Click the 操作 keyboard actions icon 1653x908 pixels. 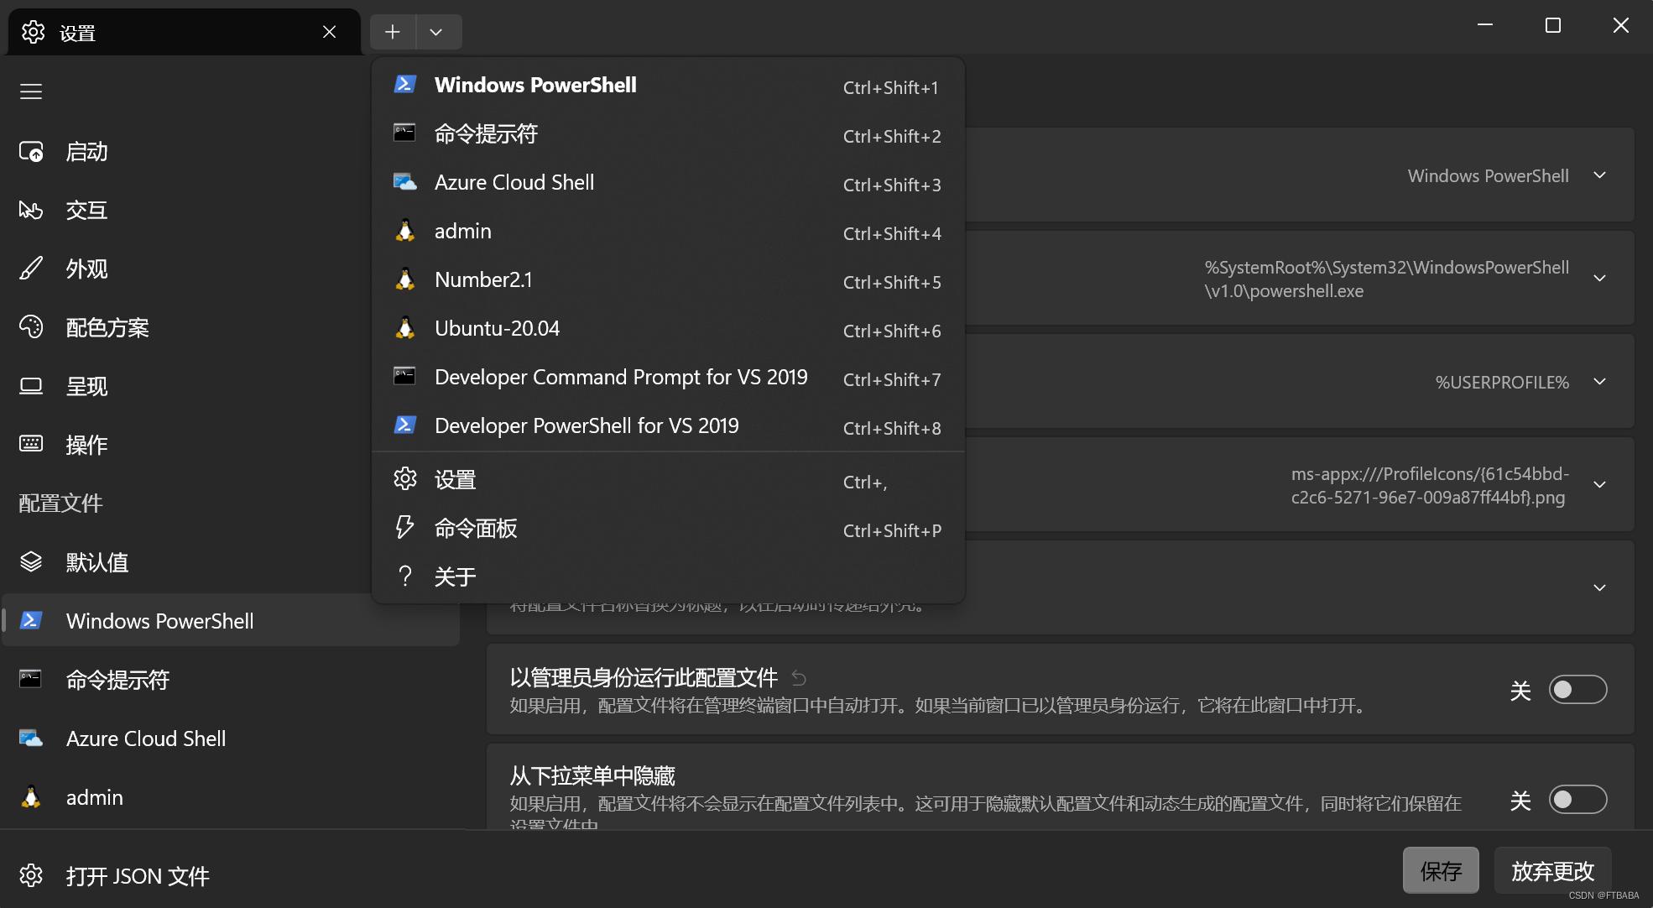click(31, 444)
